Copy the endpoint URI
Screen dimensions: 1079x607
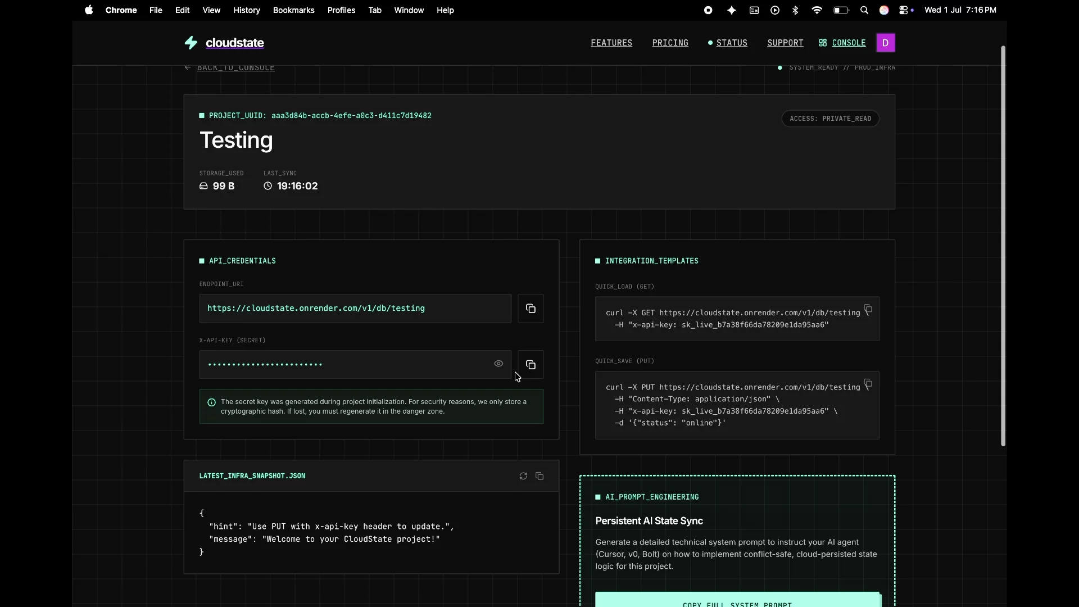[x=531, y=309]
